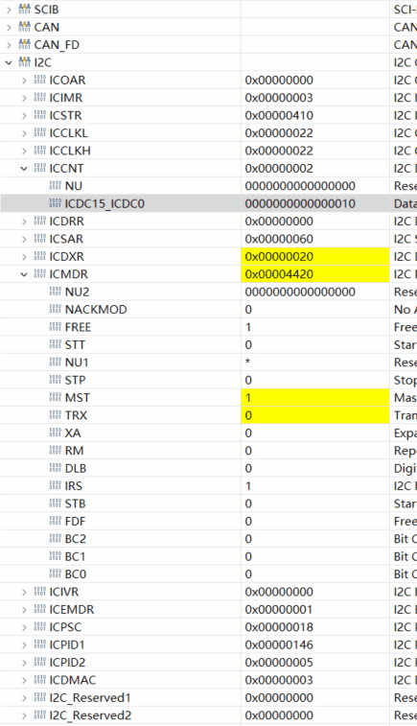Select the FREE bitfield row
The image size is (417, 726).
coord(208,327)
